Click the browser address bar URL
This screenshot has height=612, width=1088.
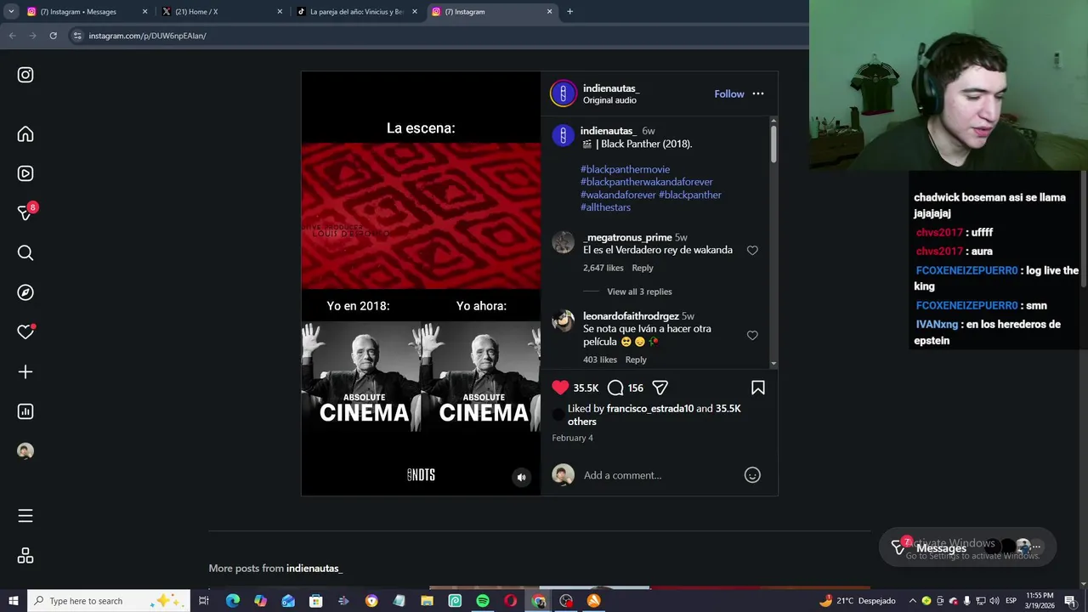(x=148, y=36)
